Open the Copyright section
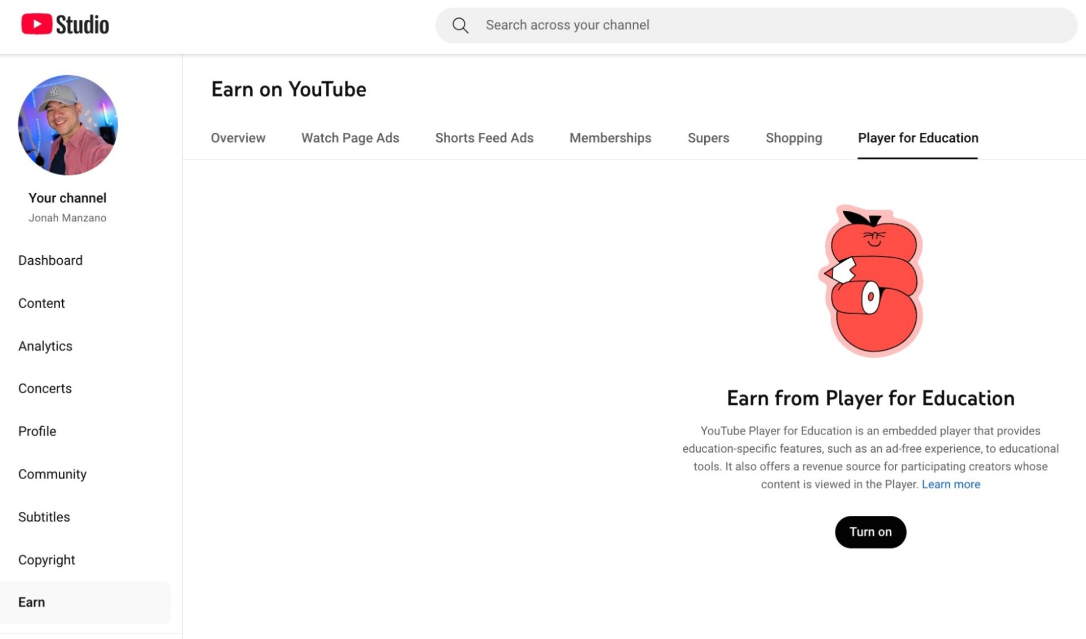 click(x=46, y=560)
